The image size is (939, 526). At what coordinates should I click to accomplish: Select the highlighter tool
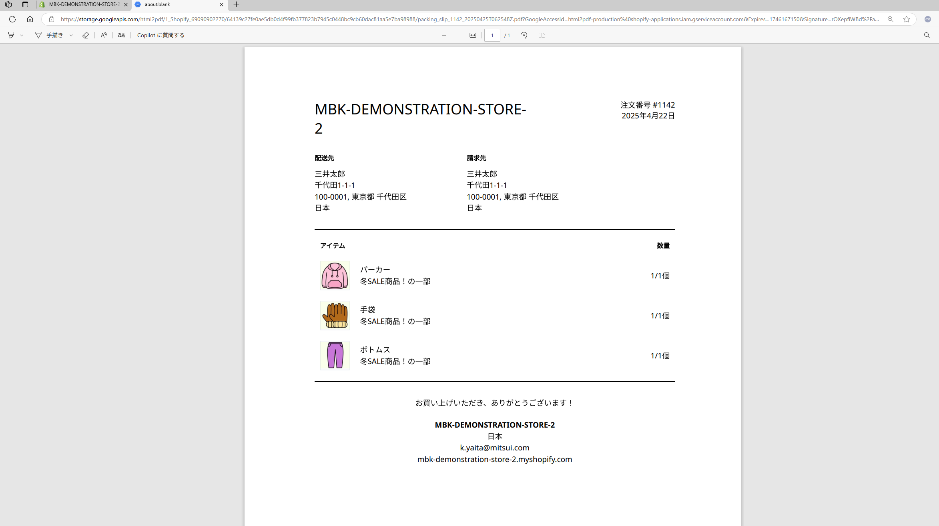tap(11, 35)
